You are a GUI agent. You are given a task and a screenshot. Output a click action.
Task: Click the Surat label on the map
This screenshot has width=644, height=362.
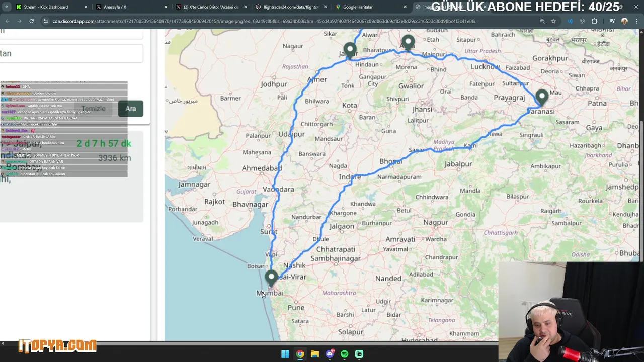(268, 231)
